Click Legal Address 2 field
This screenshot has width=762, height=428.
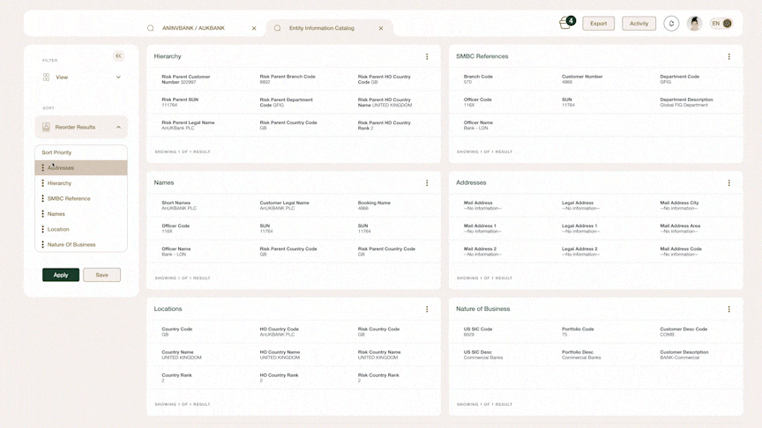[x=580, y=251]
